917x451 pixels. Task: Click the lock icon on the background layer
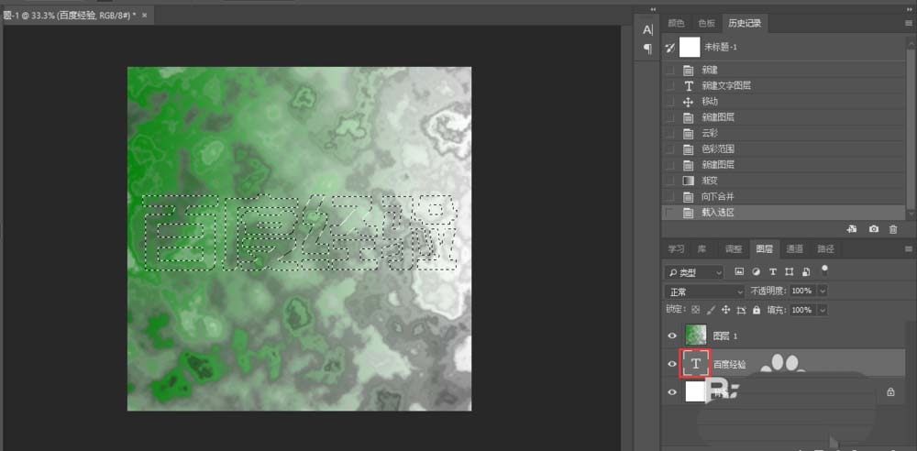(x=890, y=392)
